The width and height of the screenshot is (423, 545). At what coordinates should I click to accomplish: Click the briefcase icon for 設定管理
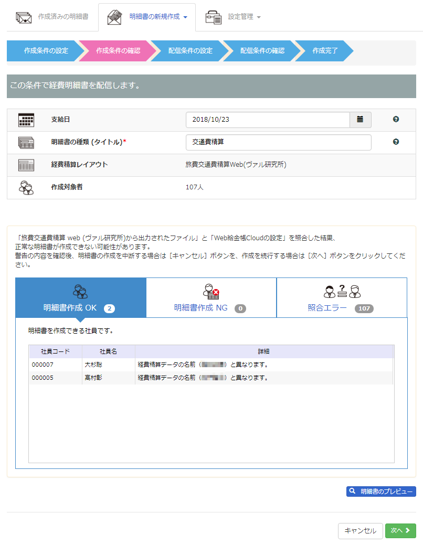point(213,17)
